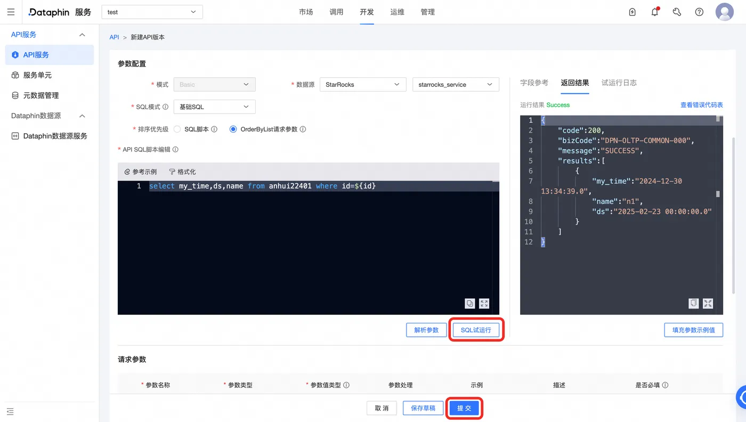Collapse the Dataphin数据源 sidebar group
Viewport: 746px width, 422px height.
(82, 116)
